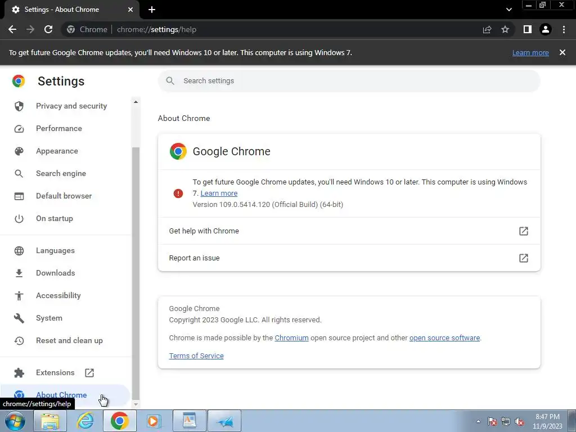Open Get help with Chrome
The width and height of the screenshot is (576, 432).
[x=349, y=231]
